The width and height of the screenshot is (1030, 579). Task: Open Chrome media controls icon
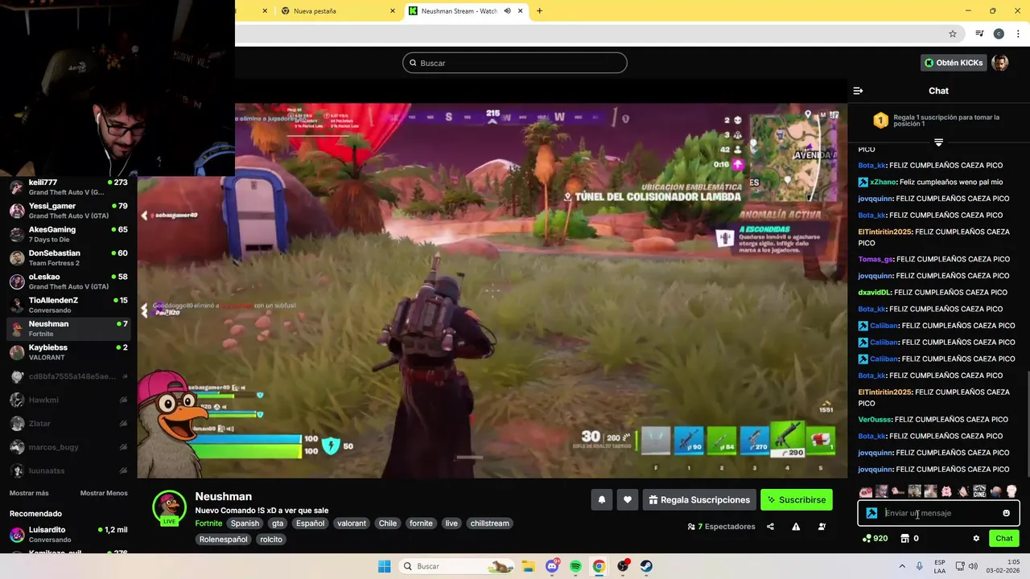[x=979, y=34]
